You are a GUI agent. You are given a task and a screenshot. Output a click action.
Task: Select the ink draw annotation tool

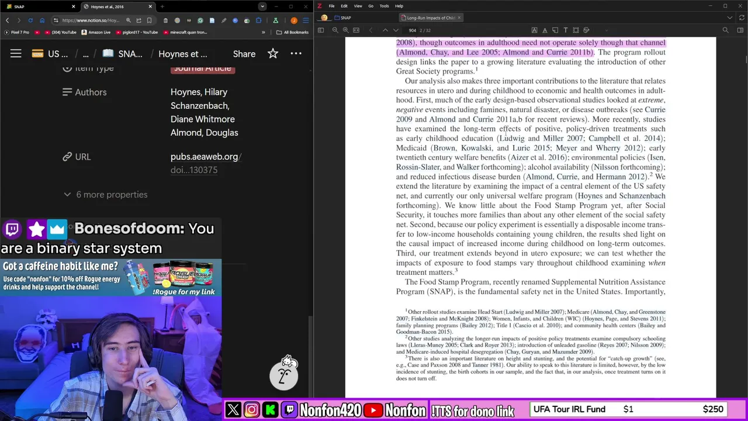point(586,30)
